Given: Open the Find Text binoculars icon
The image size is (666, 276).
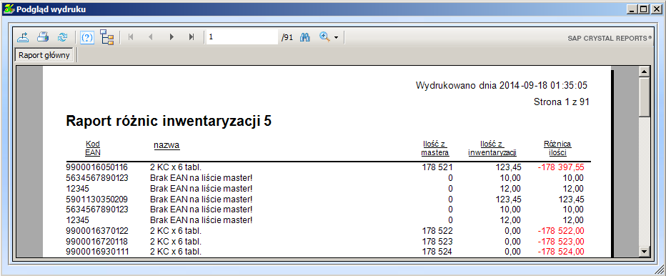Looking at the screenshot, I should click(x=305, y=37).
